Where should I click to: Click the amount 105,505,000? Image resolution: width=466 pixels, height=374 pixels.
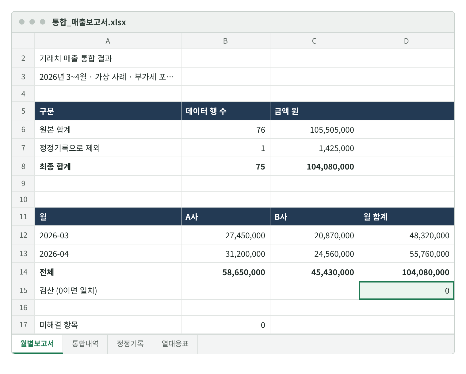click(315, 130)
